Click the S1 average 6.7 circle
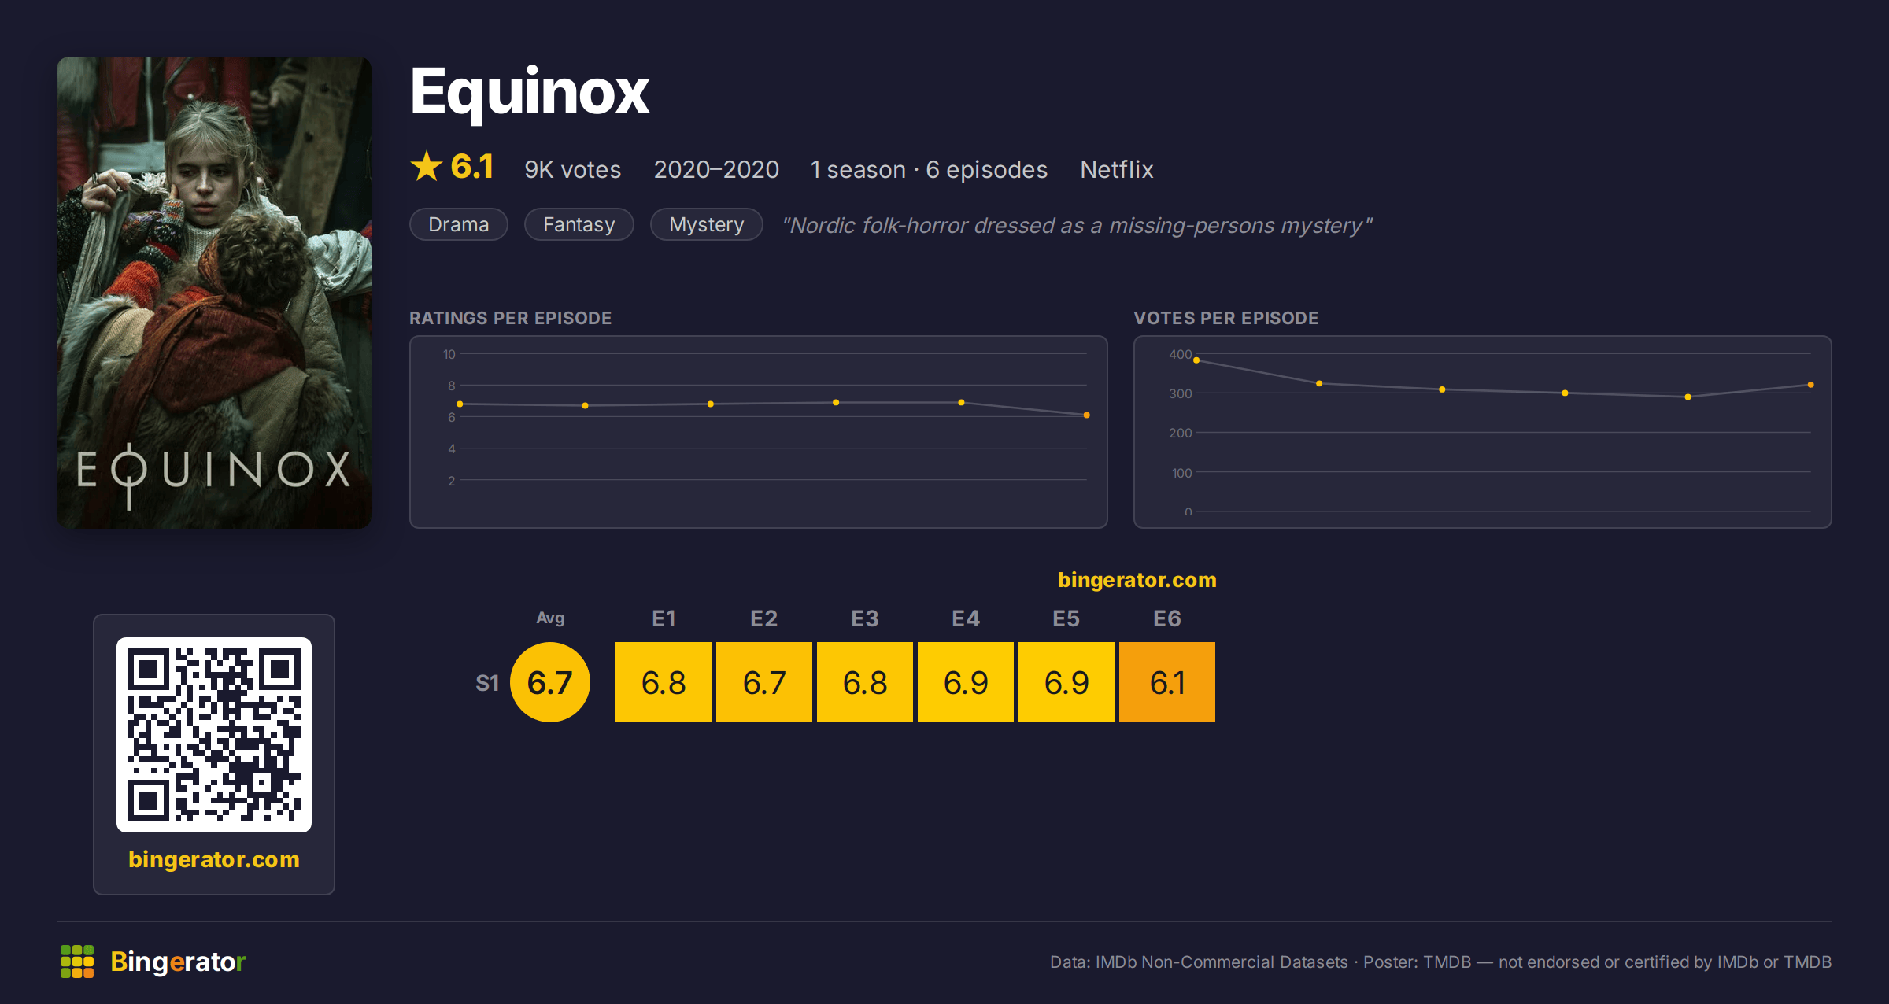This screenshot has height=1004, width=1889. (550, 682)
